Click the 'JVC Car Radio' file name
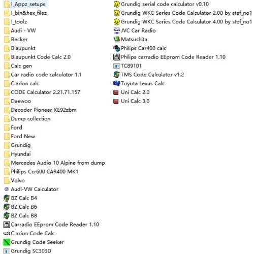Image resolution: width=254 pixels, height=254 pixels. point(138,30)
